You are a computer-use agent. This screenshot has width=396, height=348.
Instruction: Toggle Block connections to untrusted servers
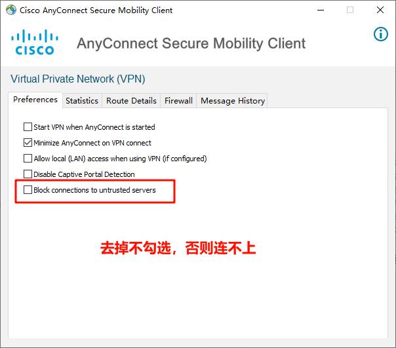click(28, 189)
